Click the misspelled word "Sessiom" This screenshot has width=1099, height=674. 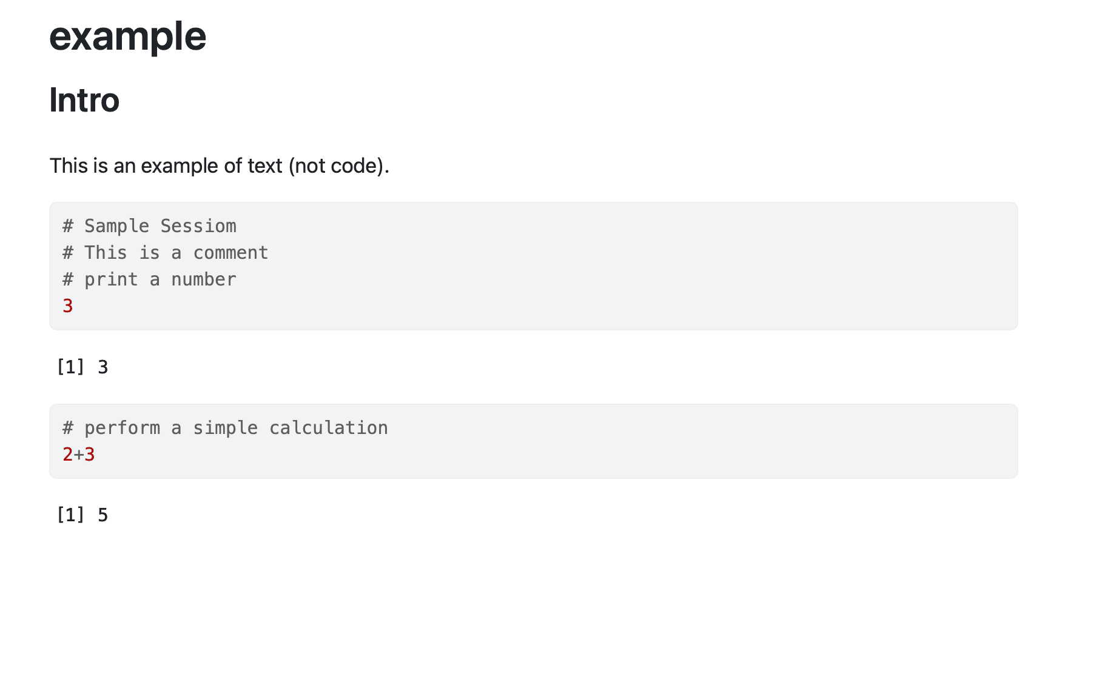198,226
